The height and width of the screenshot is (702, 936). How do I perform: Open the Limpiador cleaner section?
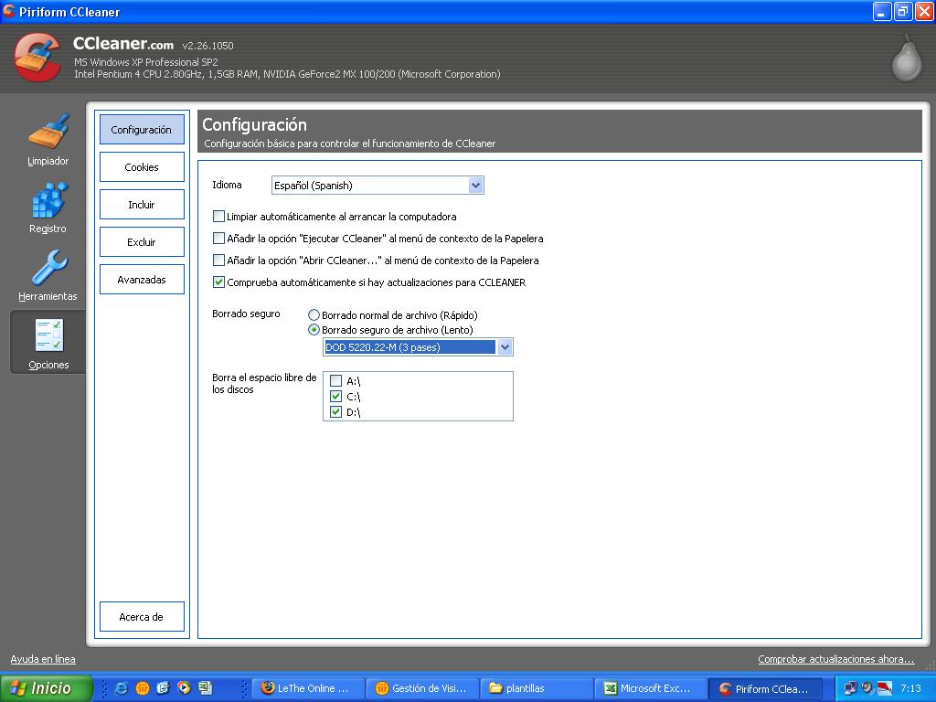(x=48, y=140)
